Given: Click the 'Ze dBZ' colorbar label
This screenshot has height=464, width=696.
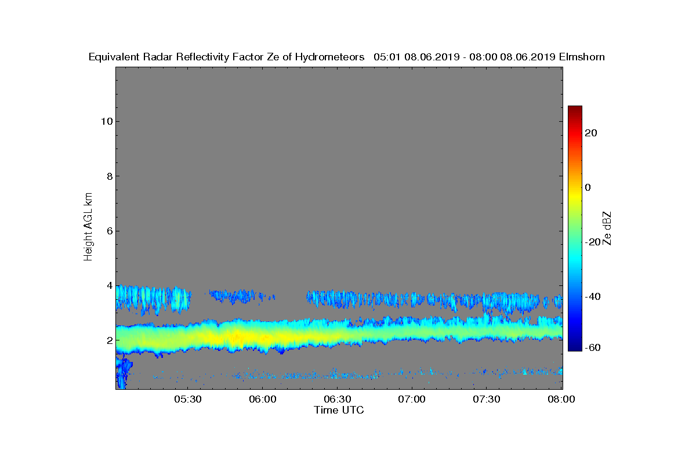Looking at the screenshot, I should point(607,228).
